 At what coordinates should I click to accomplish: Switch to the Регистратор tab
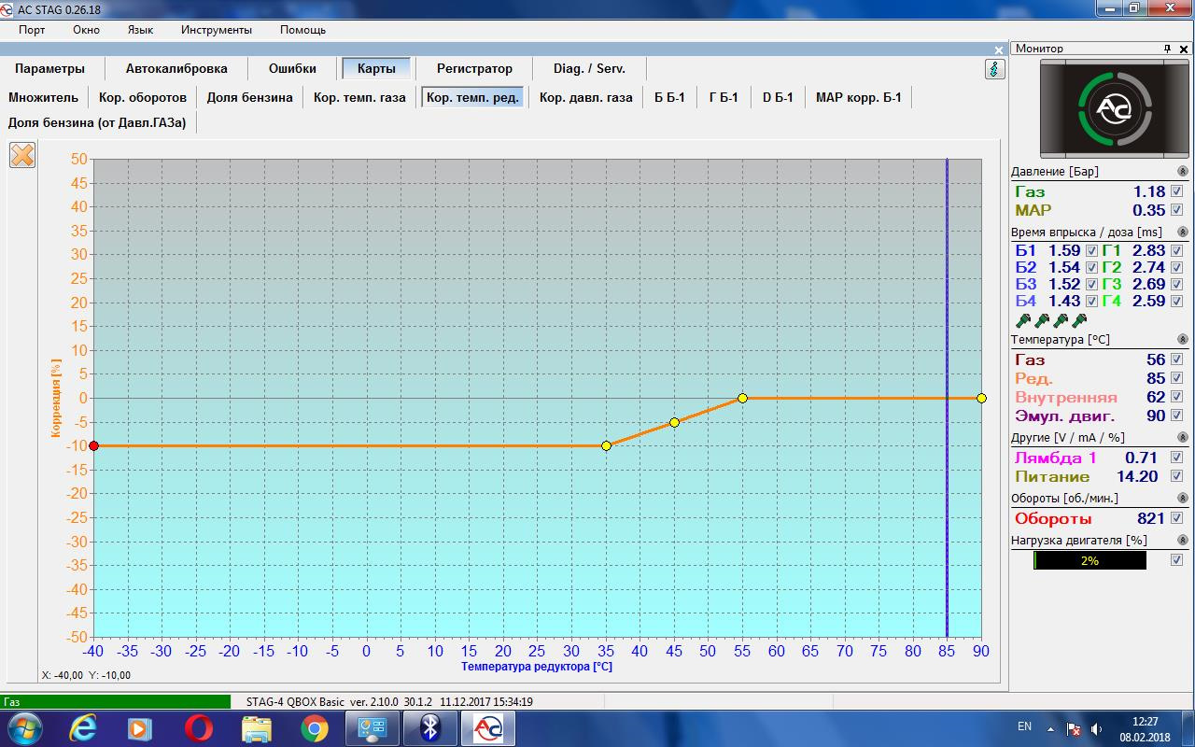474,69
